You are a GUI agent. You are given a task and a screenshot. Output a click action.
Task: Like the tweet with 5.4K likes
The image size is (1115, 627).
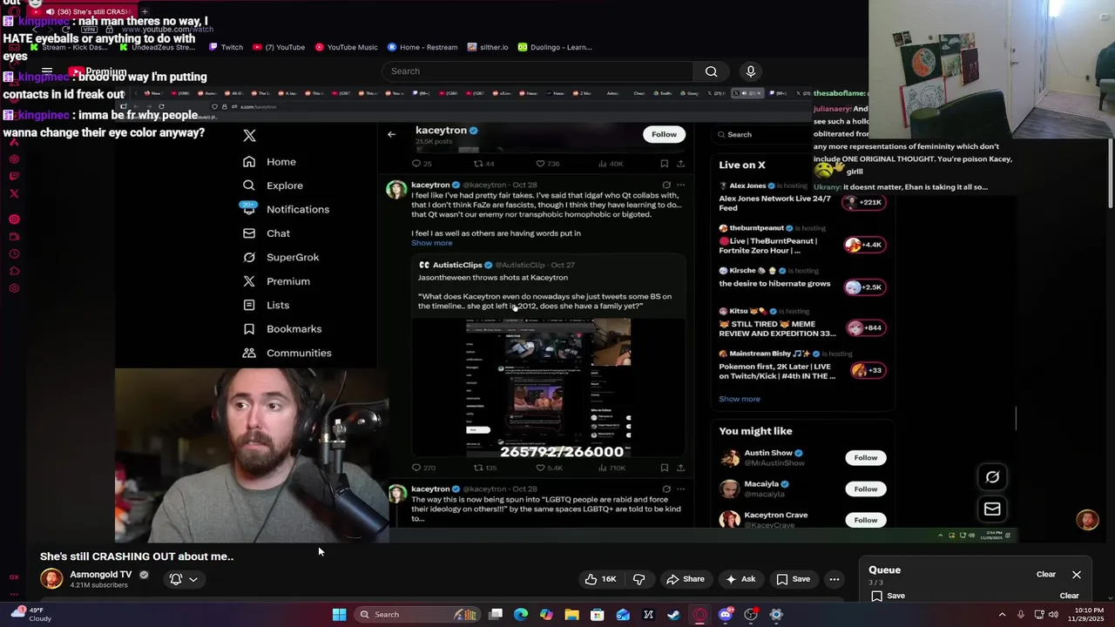pos(549,468)
